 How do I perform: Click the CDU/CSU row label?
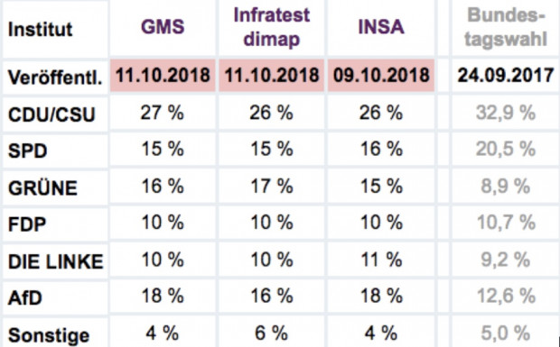coord(51,114)
